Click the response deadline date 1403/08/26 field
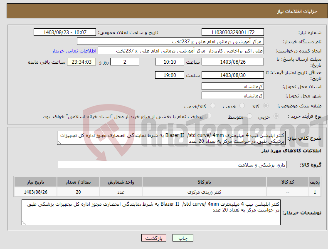Screen dimensions: 328x249 [233, 62]
